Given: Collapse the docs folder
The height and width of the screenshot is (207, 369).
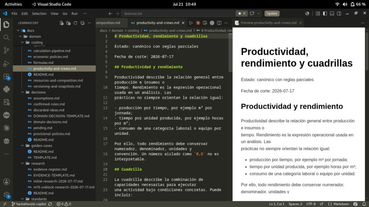Looking at the screenshot, I should tap(18, 31).
